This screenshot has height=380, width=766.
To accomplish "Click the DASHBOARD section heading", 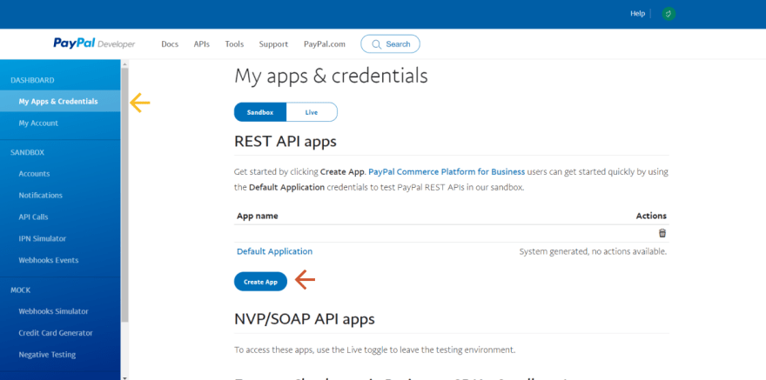I will point(32,80).
